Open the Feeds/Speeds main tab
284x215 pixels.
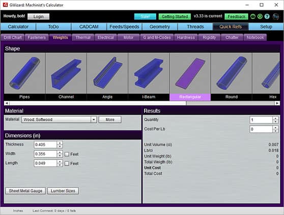(124, 27)
